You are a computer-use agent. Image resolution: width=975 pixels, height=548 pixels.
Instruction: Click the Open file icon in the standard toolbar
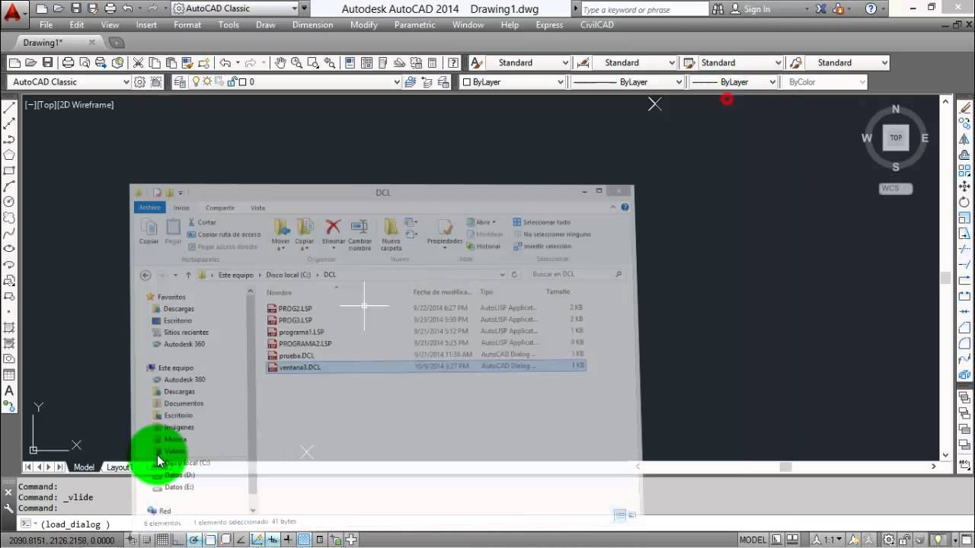[x=30, y=62]
